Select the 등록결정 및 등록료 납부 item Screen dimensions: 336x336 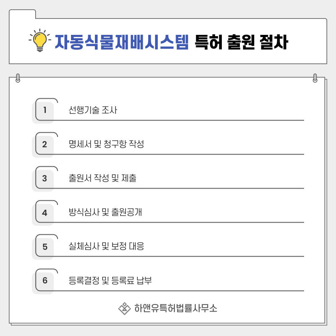(110, 280)
